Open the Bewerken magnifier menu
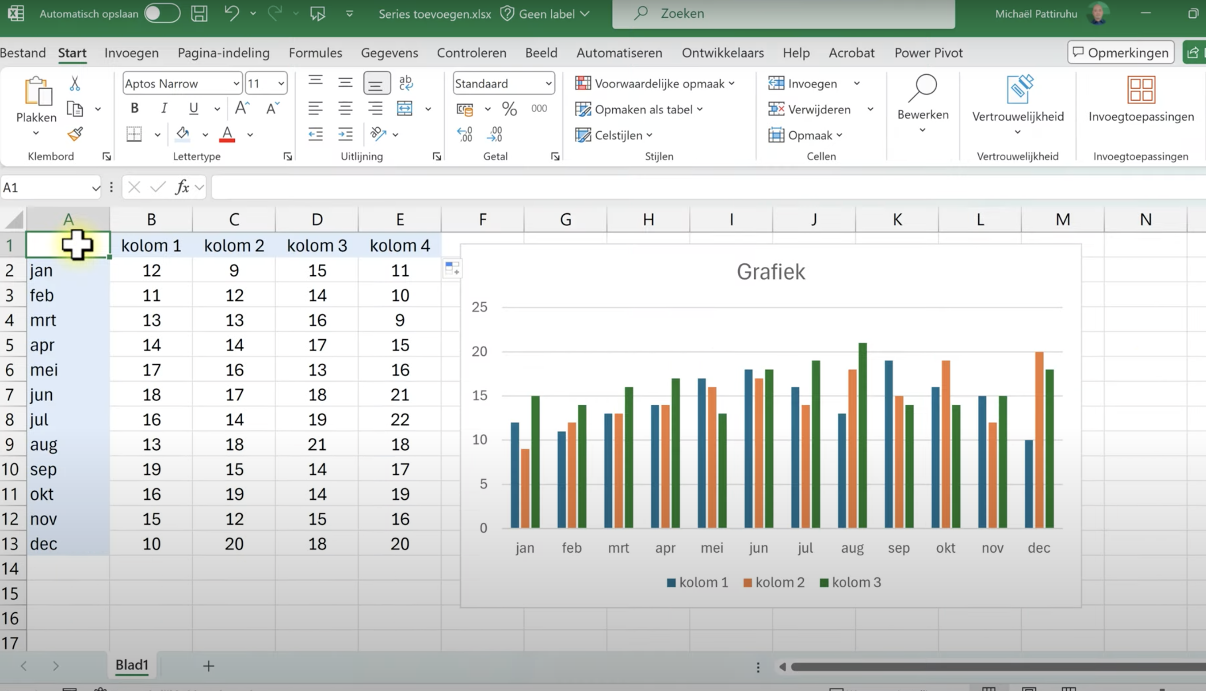The width and height of the screenshot is (1206, 691). [923, 103]
